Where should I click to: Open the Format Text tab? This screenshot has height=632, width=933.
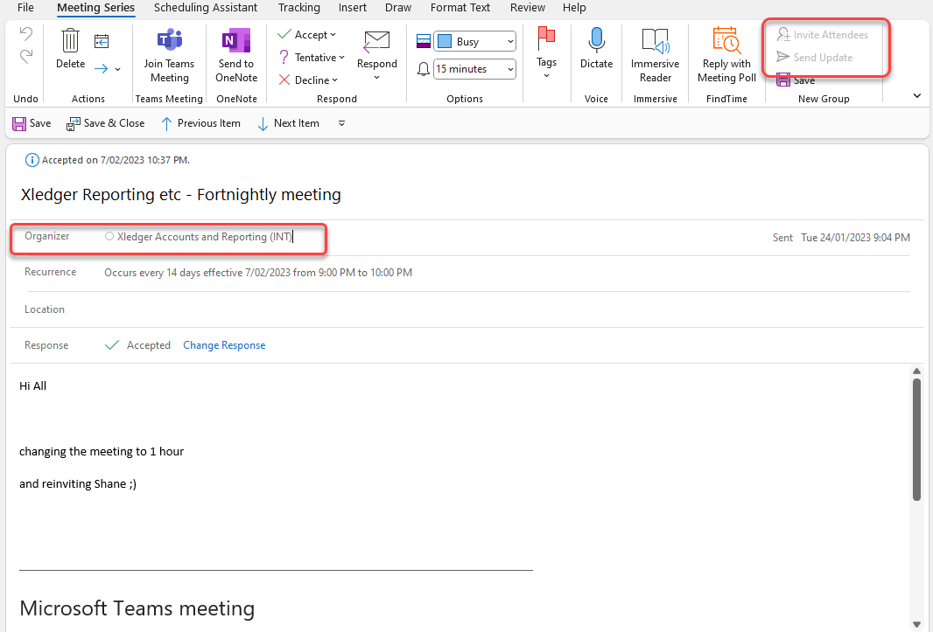pyautogui.click(x=460, y=8)
